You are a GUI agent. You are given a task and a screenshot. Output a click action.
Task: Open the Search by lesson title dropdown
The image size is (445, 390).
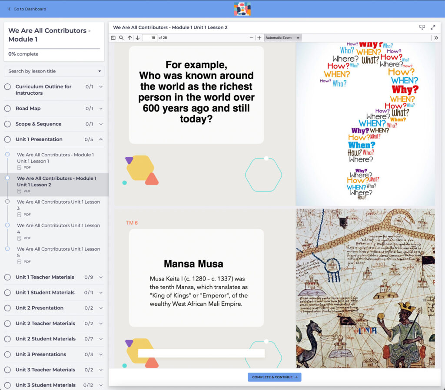(x=54, y=71)
